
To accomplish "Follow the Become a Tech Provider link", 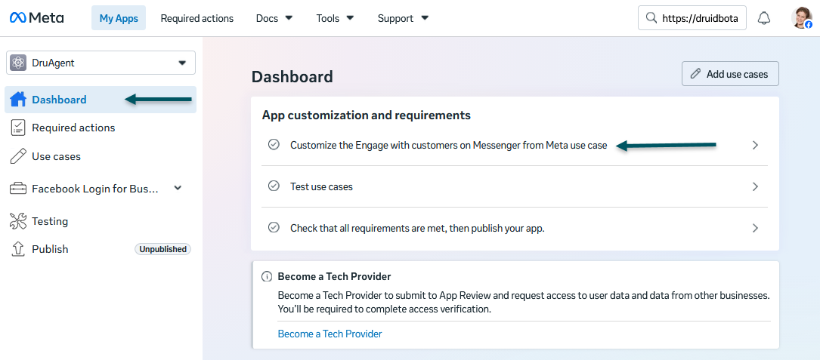I will pyautogui.click(x=330, y=334).
